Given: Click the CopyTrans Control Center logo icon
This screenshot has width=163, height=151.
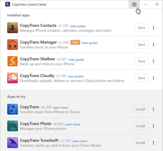Looking at the screenshot, I should [8, 4].
